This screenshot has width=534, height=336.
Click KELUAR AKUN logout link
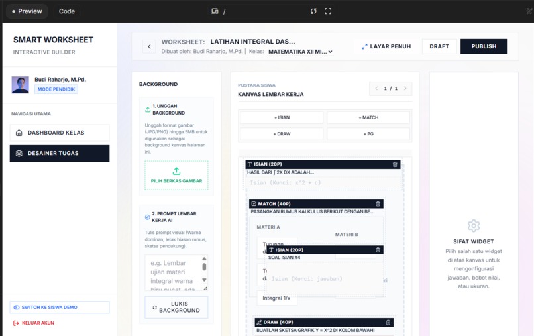tap(33, 323)
